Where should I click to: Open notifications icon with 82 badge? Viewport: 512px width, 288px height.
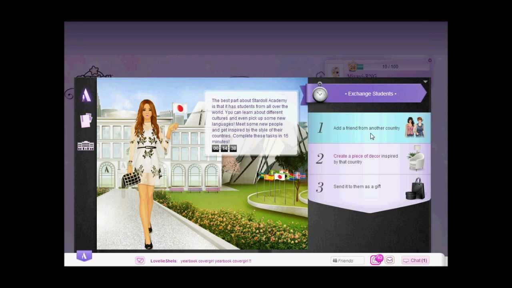point(376,260)
